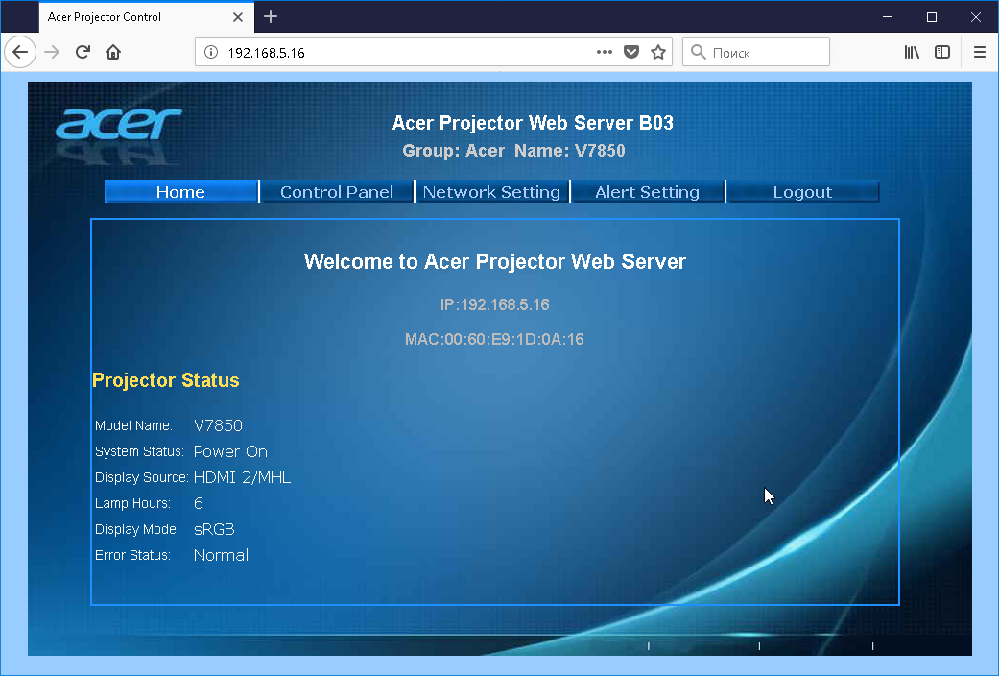The image size is (999, 676).
Task: Click the search magnifier icon
Action: (699, 52)
